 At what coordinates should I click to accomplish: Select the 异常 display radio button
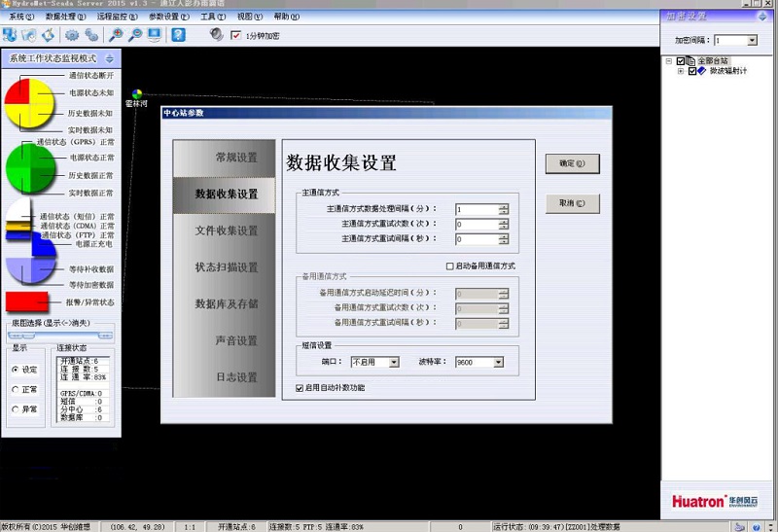16,409
